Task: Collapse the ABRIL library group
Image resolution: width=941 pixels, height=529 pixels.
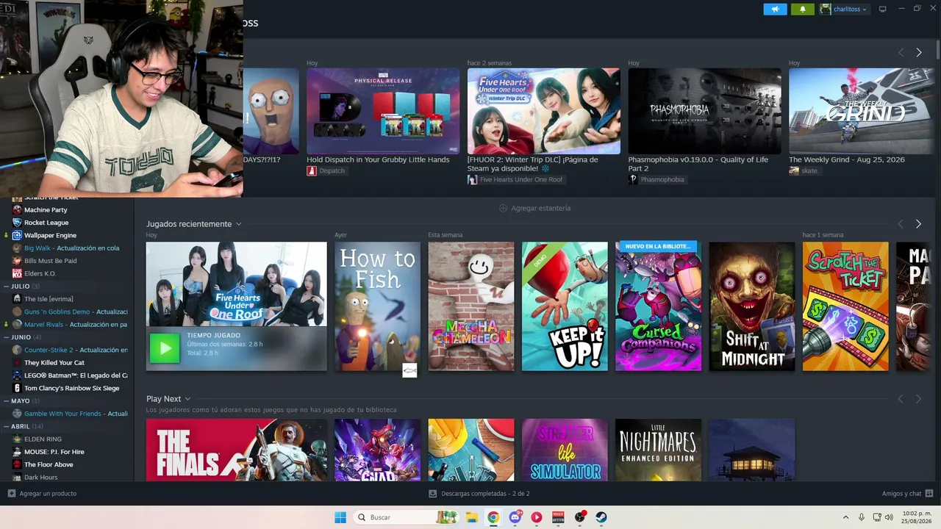Action: tap(6, 426)
